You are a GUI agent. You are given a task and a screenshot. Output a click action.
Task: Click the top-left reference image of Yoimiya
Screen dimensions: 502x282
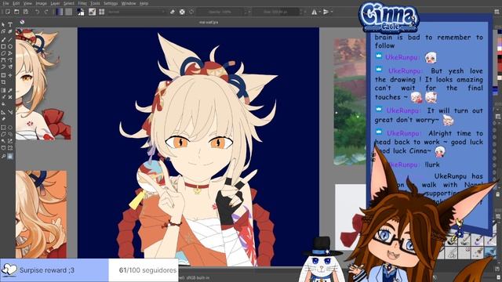point(43,85)
